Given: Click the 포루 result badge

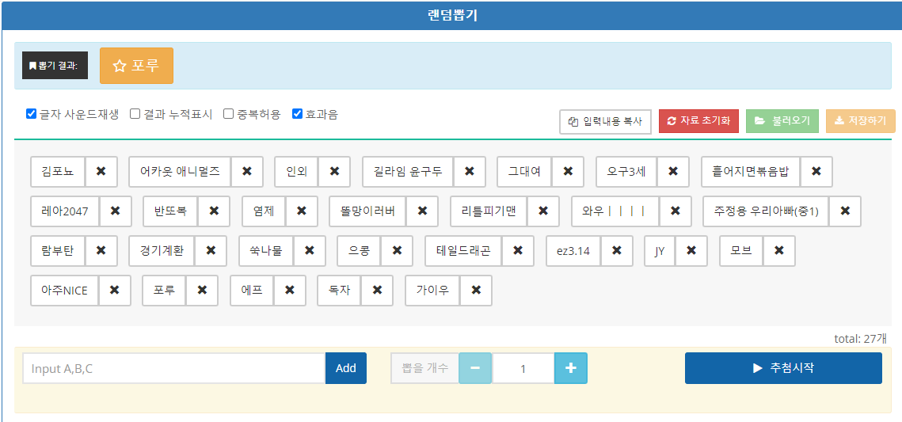Looking at the screenshot, I should [x=136, y=66].
